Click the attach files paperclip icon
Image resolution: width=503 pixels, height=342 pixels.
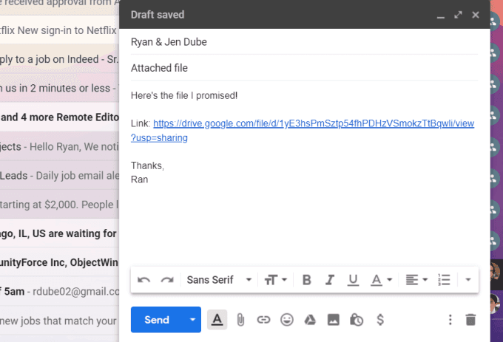tap(240, 320)
